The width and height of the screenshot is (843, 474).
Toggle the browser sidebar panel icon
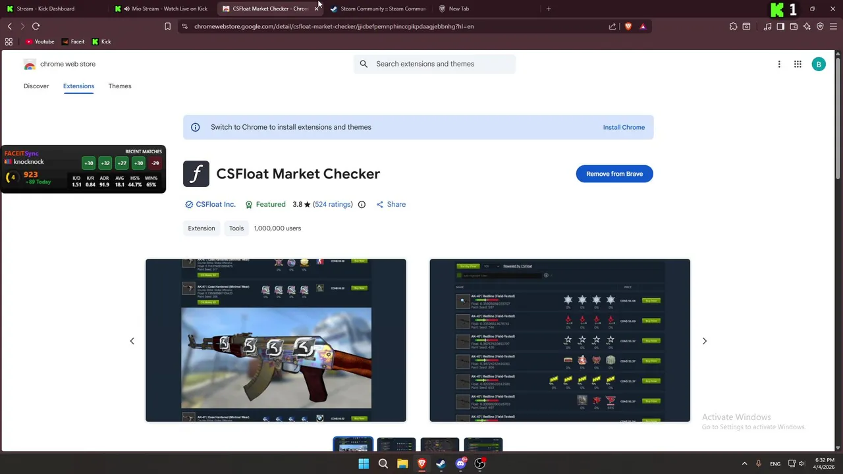point(780,26)
